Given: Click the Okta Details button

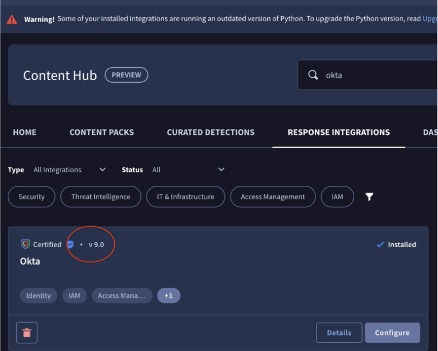Looking at the screenshot, I should coord(339,333).
